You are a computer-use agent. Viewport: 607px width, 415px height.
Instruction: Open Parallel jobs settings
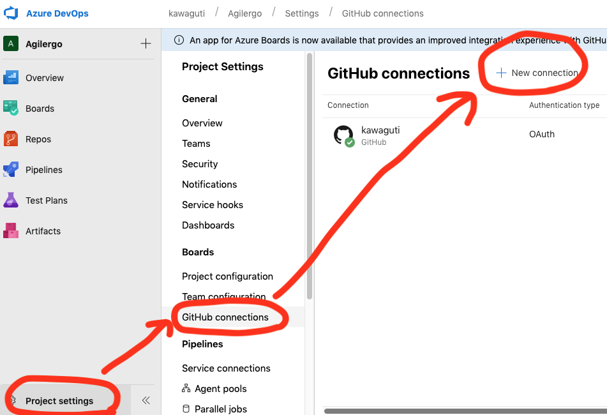point(221,409)
